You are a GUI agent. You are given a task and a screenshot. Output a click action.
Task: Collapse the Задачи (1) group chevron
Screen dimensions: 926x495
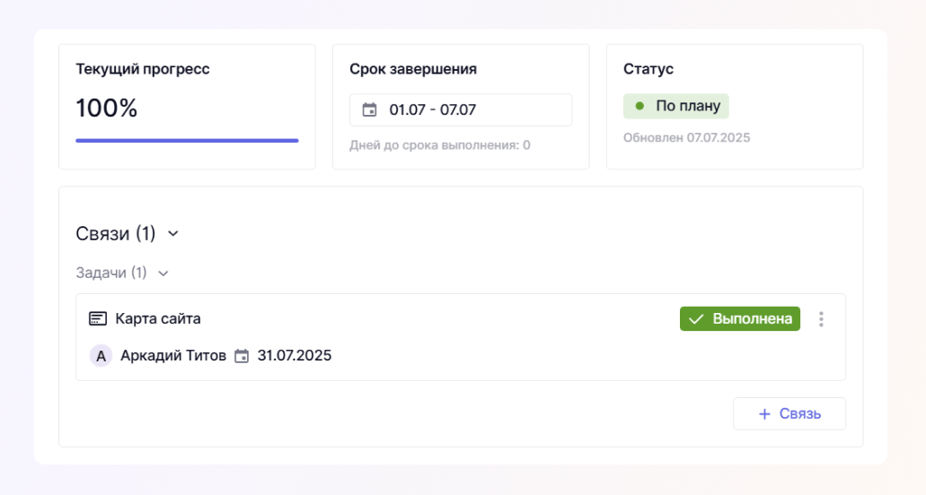coord(163,274)
